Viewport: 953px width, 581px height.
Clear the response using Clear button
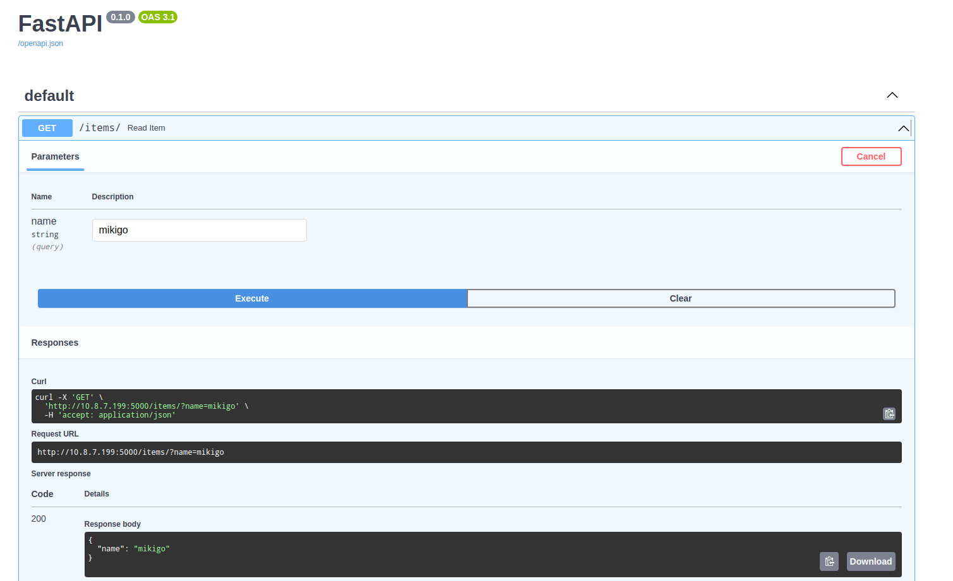click(680, 298)
